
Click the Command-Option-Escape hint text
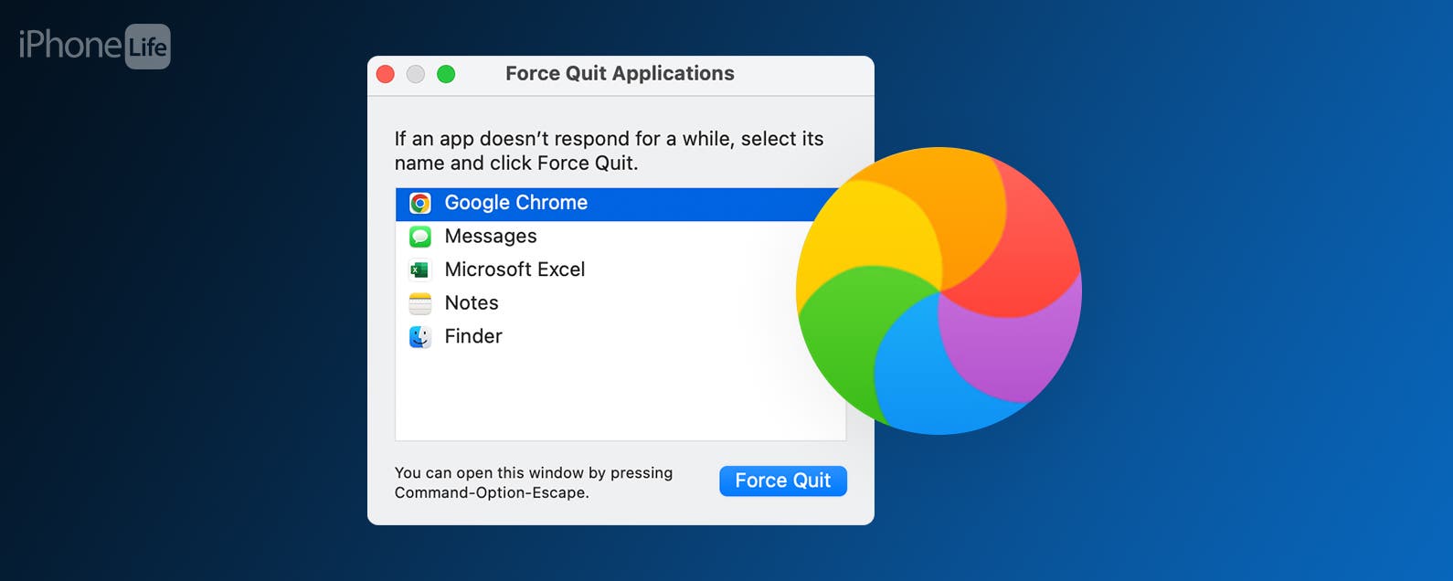point(534,482)
